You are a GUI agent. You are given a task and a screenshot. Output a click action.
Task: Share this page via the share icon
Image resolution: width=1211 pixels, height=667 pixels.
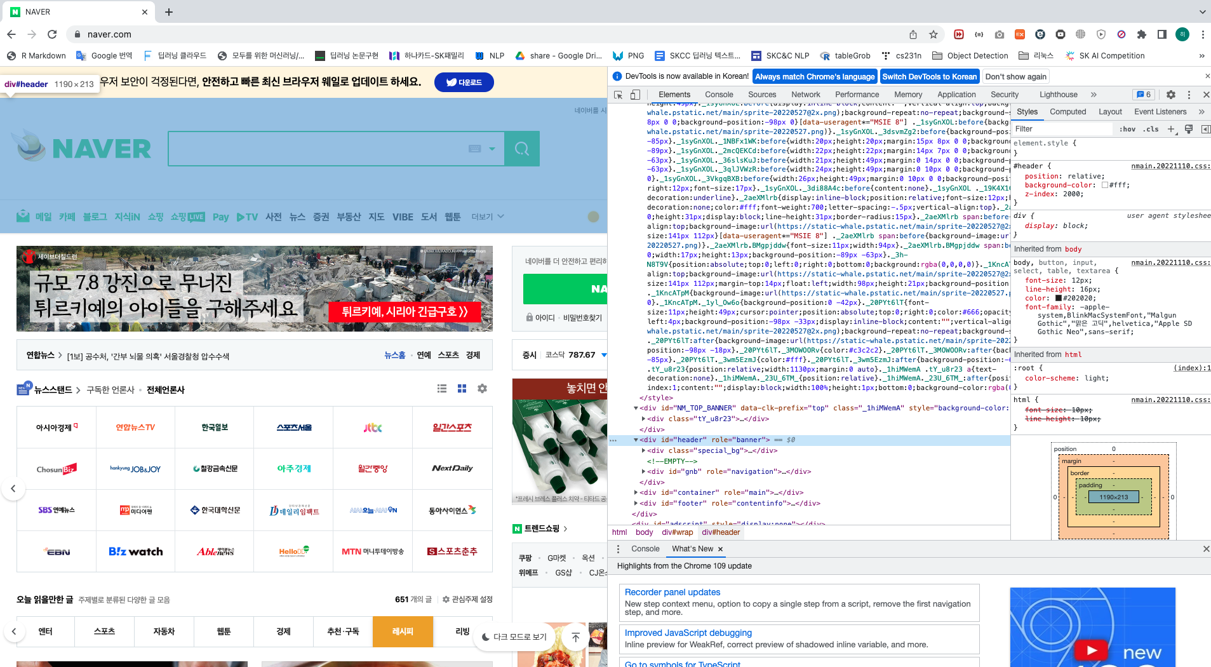pyautogui.click(x=913, y=34)
